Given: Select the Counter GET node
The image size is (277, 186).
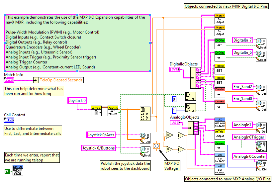Looking at the screenshot, I should tap(220, 146).
